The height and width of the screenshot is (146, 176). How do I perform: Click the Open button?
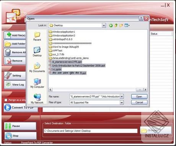click(139, 97)
